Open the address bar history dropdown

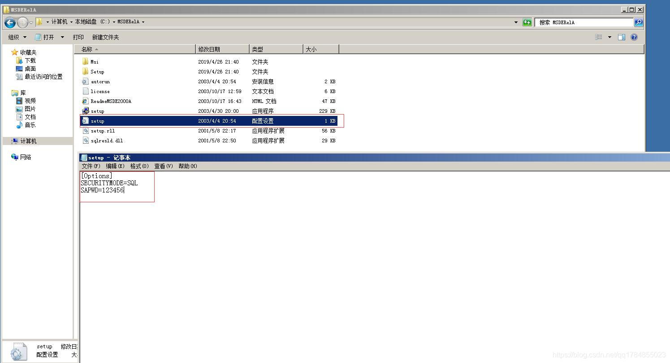516,22
